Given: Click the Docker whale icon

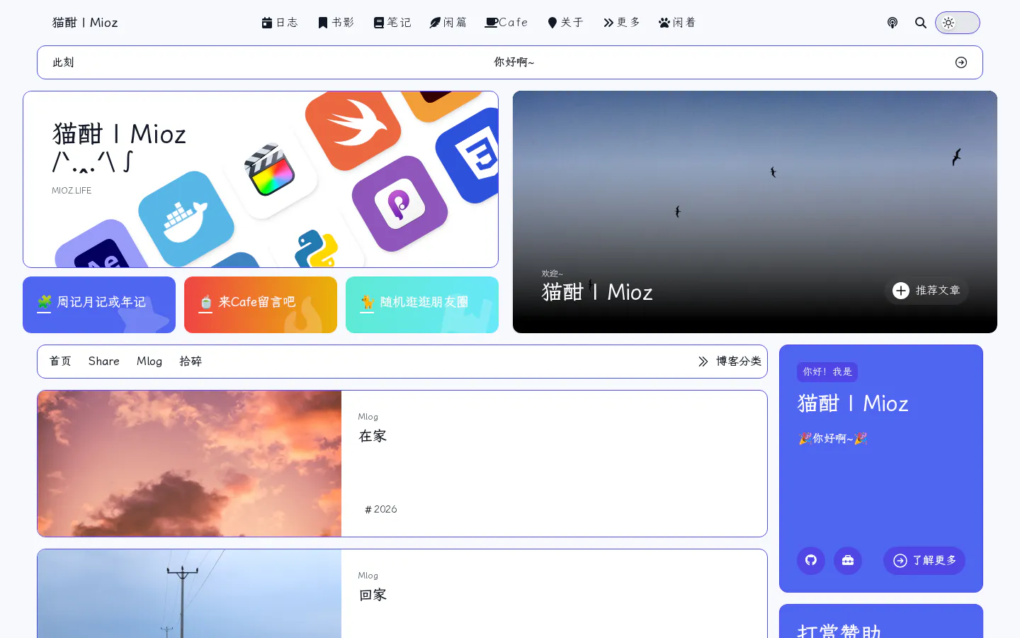Looking at the screenshot, I should click(x=186, y=218).
